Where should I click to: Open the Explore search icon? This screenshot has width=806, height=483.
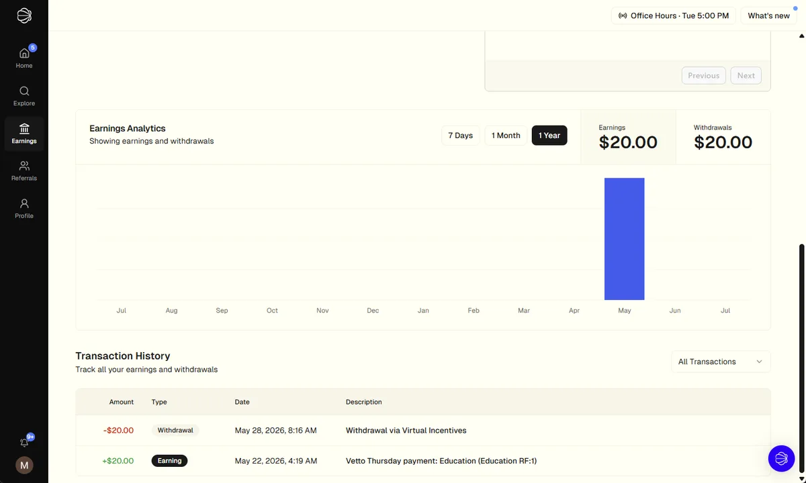click(24, 91)
